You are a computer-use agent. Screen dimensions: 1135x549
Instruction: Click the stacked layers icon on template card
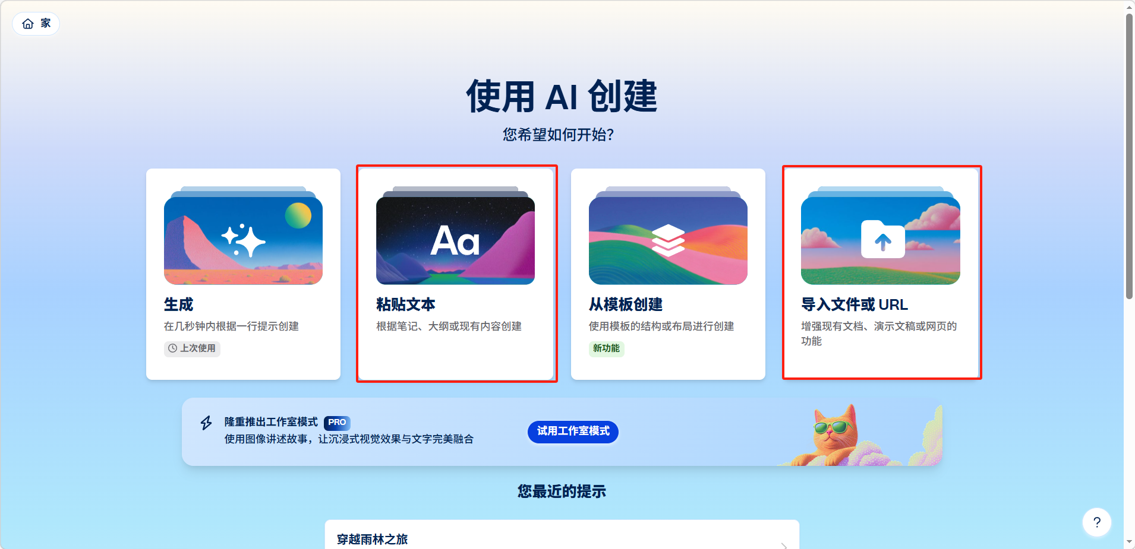pos(668,240)
